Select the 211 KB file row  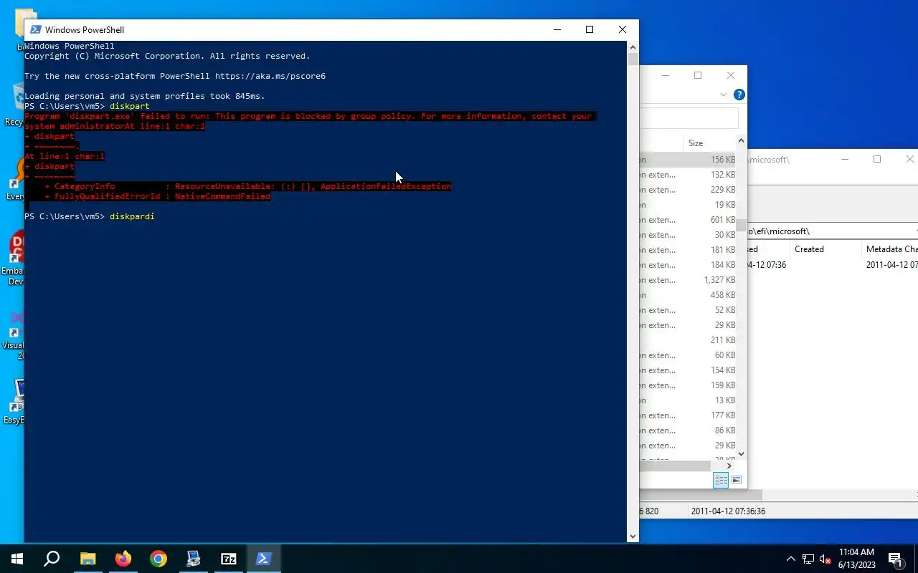point(687,340)
